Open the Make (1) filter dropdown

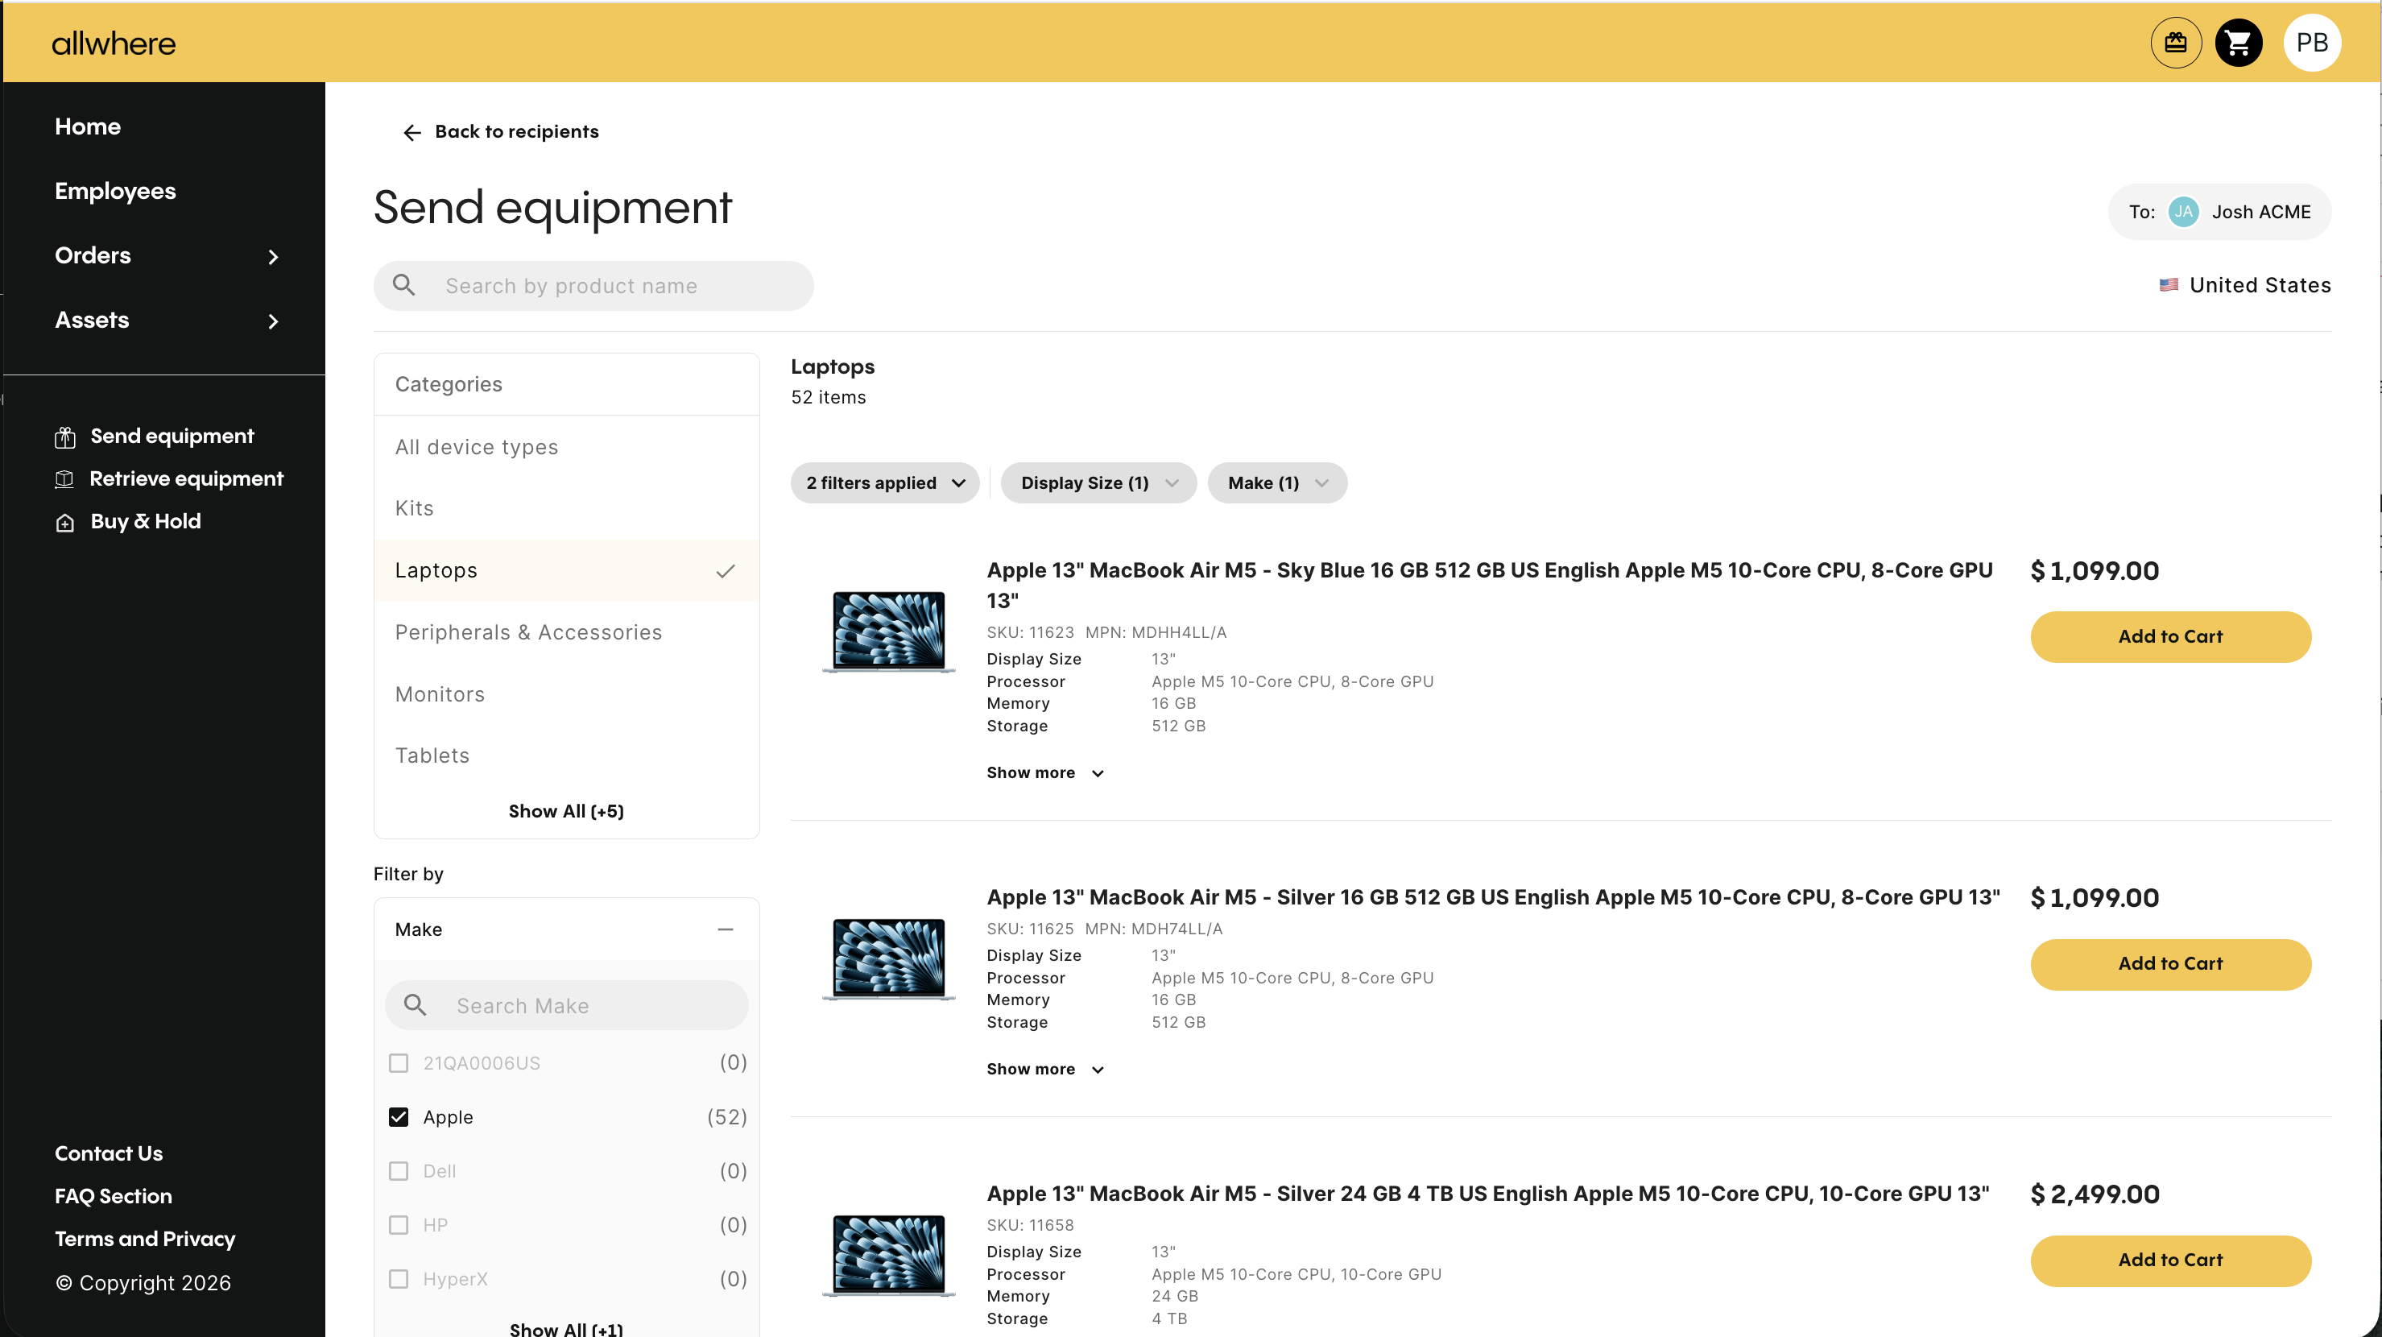coord(1277,482)
